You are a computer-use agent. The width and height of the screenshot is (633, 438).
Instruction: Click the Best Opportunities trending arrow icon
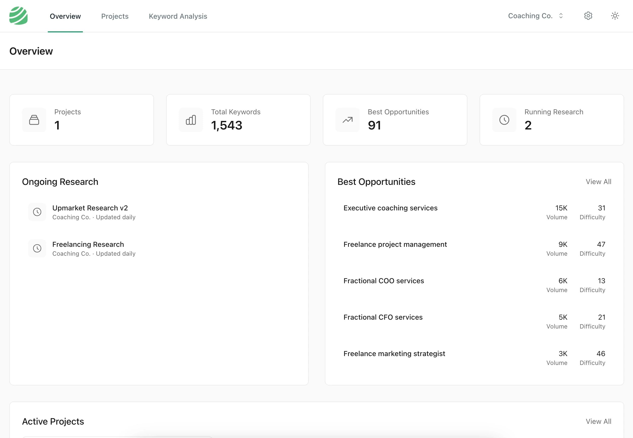[348, 120]
